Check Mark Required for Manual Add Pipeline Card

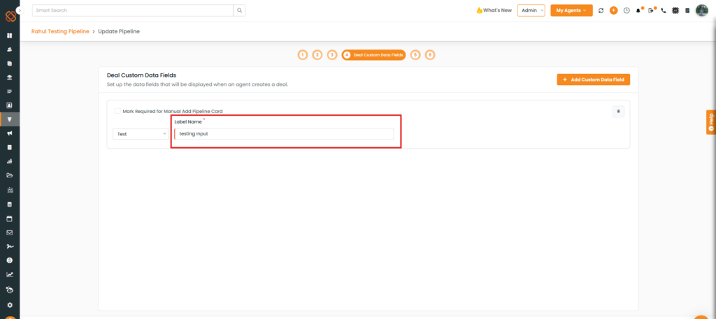pyautogui.click(x=117, y=111)
